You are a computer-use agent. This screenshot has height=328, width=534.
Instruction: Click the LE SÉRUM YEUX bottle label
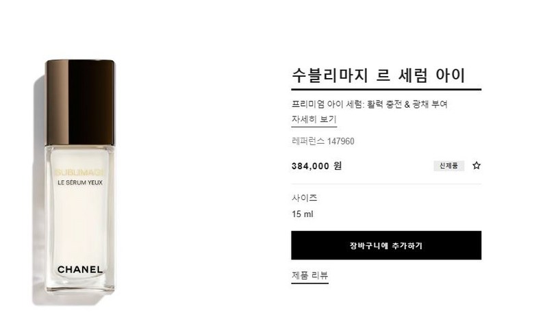pyautogui.click(x=80, y=183)
